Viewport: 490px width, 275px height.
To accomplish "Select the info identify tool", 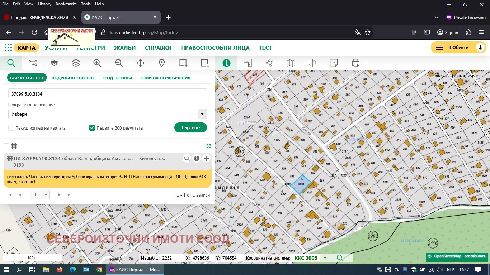I will [226, 63].
